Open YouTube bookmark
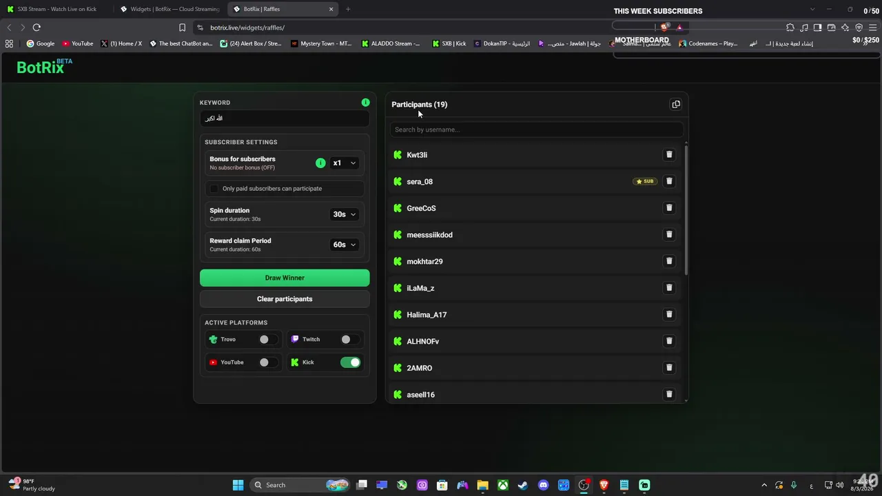The image size is (882, 496). point(78,43)
